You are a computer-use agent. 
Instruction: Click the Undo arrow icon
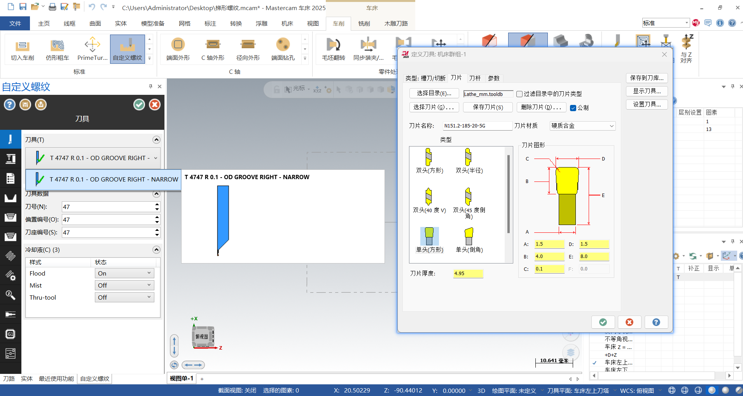[x=91, y=7]
